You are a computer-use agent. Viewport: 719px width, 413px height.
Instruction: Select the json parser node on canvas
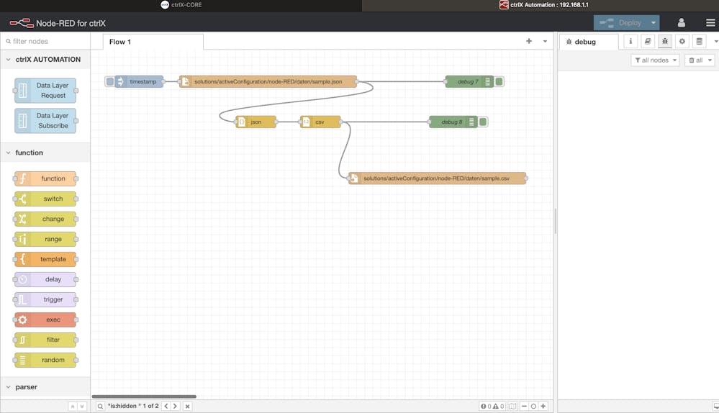[x=256, y=122]
